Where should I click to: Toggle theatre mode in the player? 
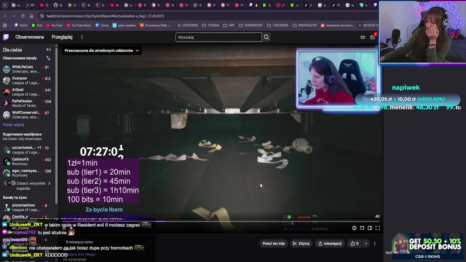(370, 228)
